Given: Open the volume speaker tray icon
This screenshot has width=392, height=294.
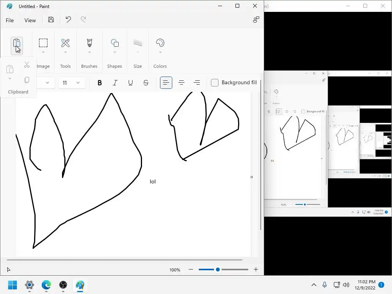Looking at the screenshot, I should [346, 285].
